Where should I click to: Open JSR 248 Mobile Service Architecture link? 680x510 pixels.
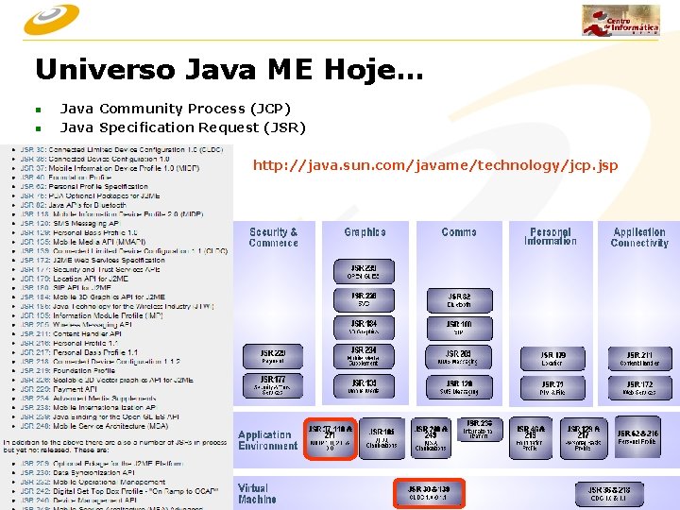pyautogui.click(x=94, y=426)
